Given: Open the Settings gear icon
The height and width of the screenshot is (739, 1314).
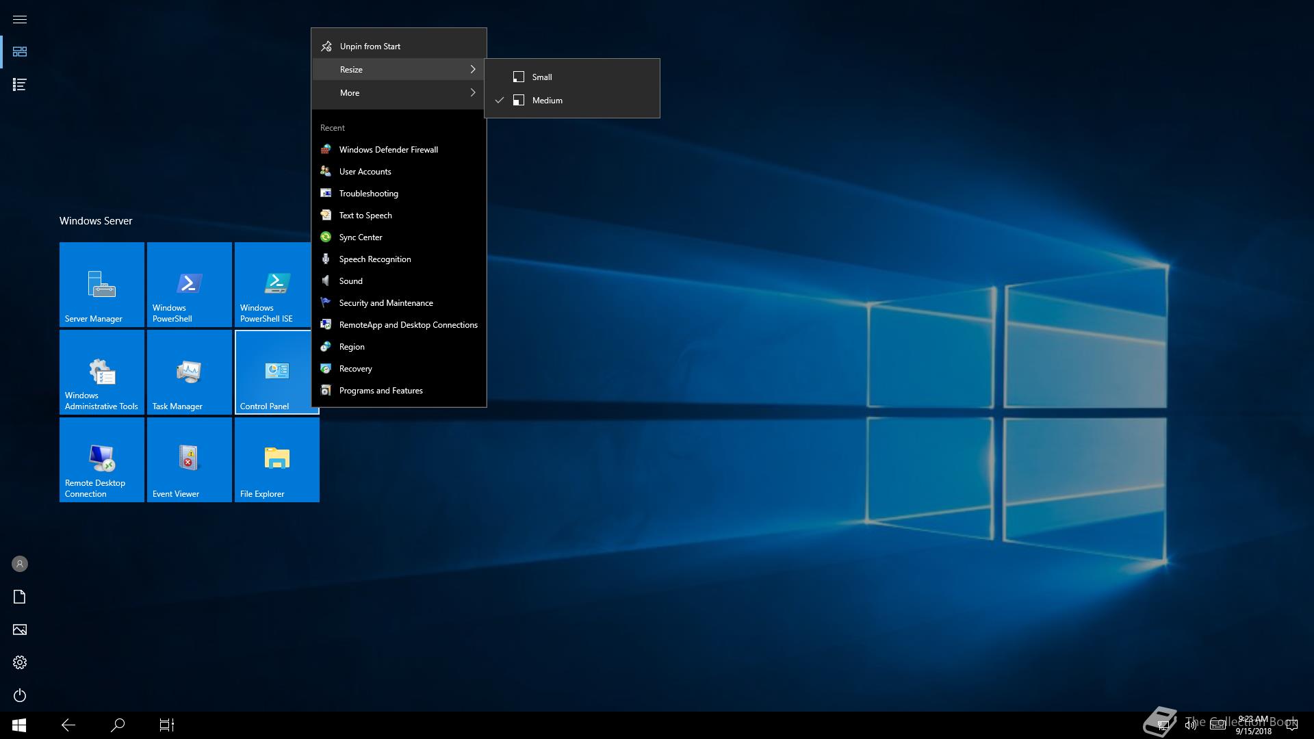Looking at the screenshot, I should (20, 662).
